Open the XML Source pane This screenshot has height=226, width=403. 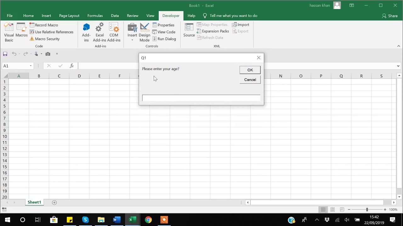(x=189, y=30)
